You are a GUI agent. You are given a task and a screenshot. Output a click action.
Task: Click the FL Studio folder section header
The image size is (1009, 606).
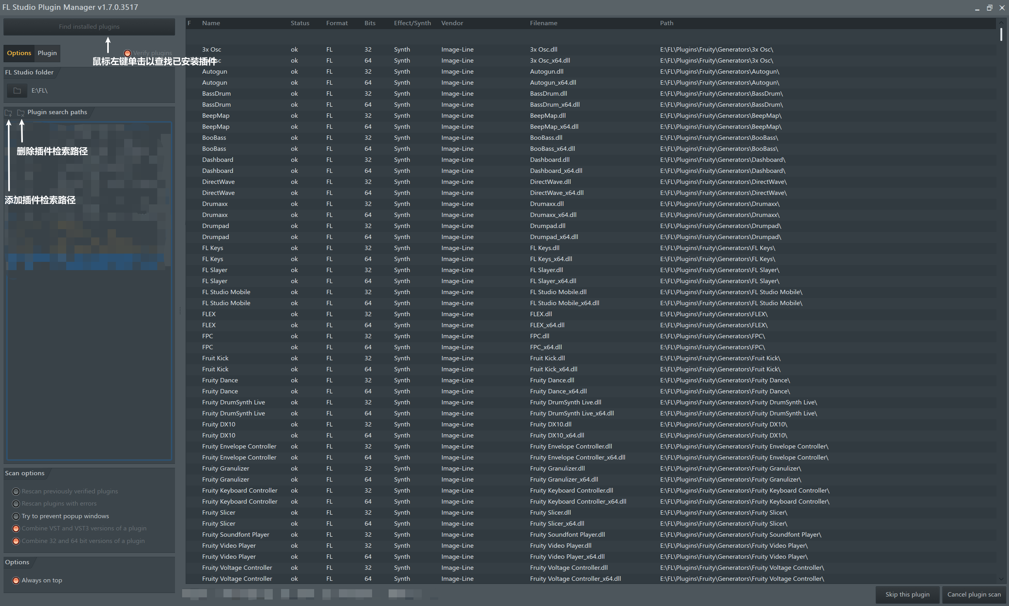pyautogui.click(x=29, y=72)
